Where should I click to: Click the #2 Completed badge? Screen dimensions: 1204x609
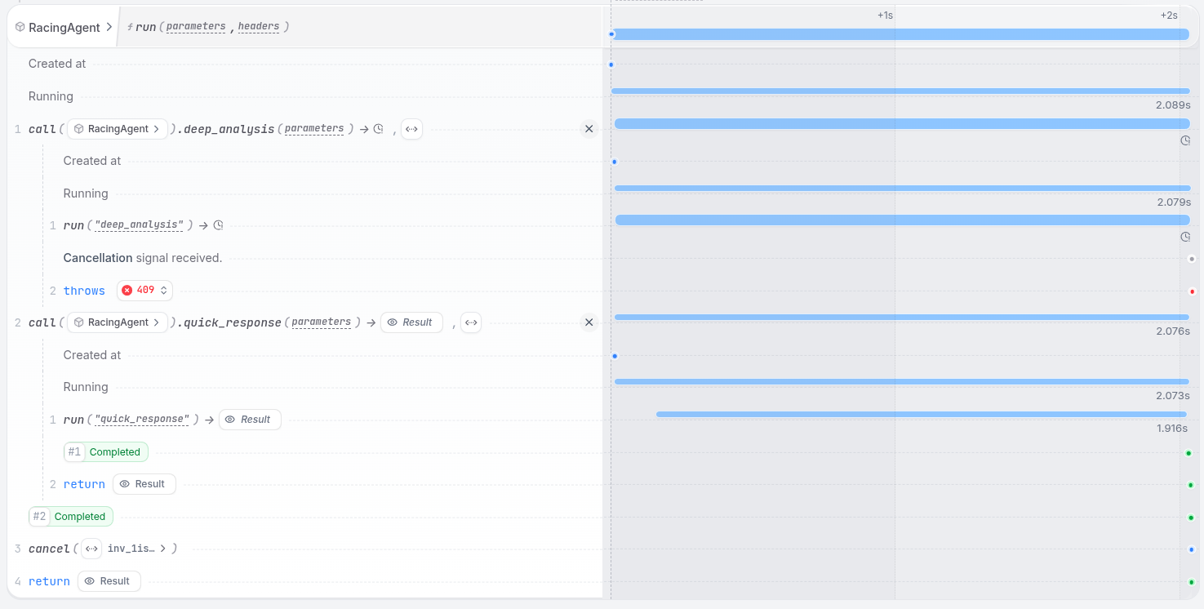click(x=71, y=517)
